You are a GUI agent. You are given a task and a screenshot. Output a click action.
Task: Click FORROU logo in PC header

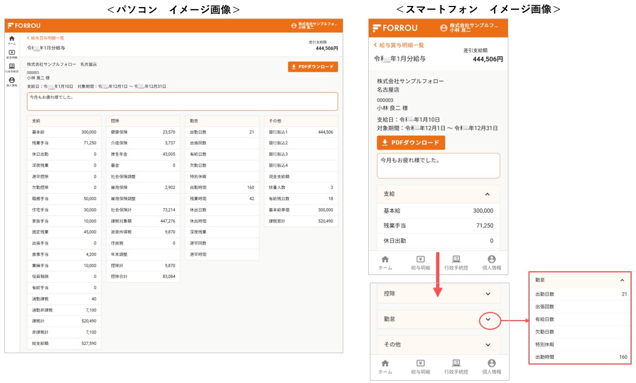pyautogui.click(x=24, y=25)
